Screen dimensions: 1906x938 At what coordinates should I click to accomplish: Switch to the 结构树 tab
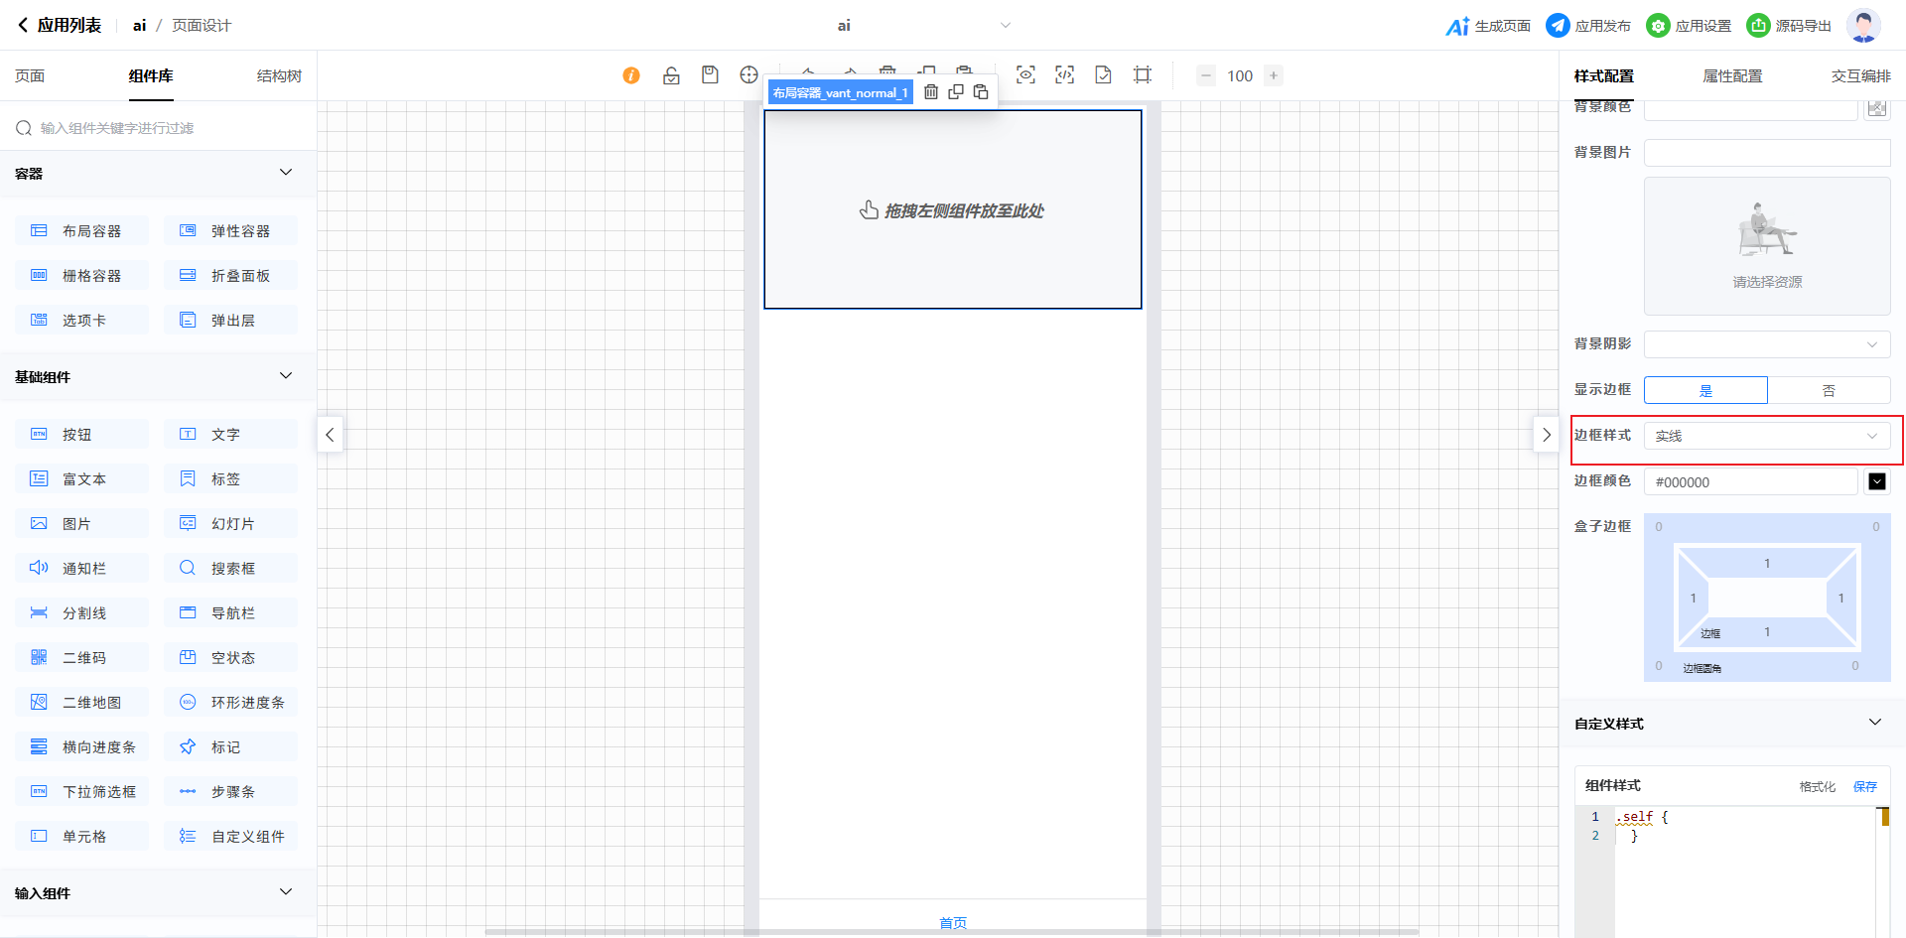[279, 76]
